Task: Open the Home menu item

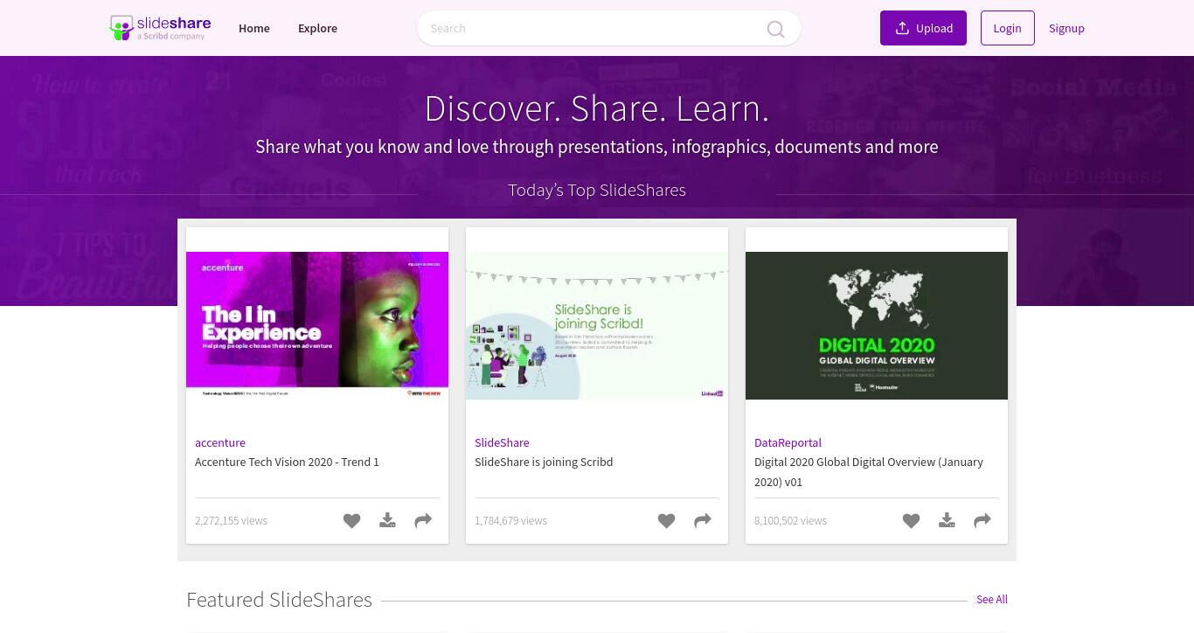Action: click(254, 28)
